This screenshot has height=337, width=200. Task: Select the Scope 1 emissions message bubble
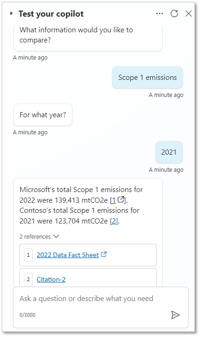(147, 78)
